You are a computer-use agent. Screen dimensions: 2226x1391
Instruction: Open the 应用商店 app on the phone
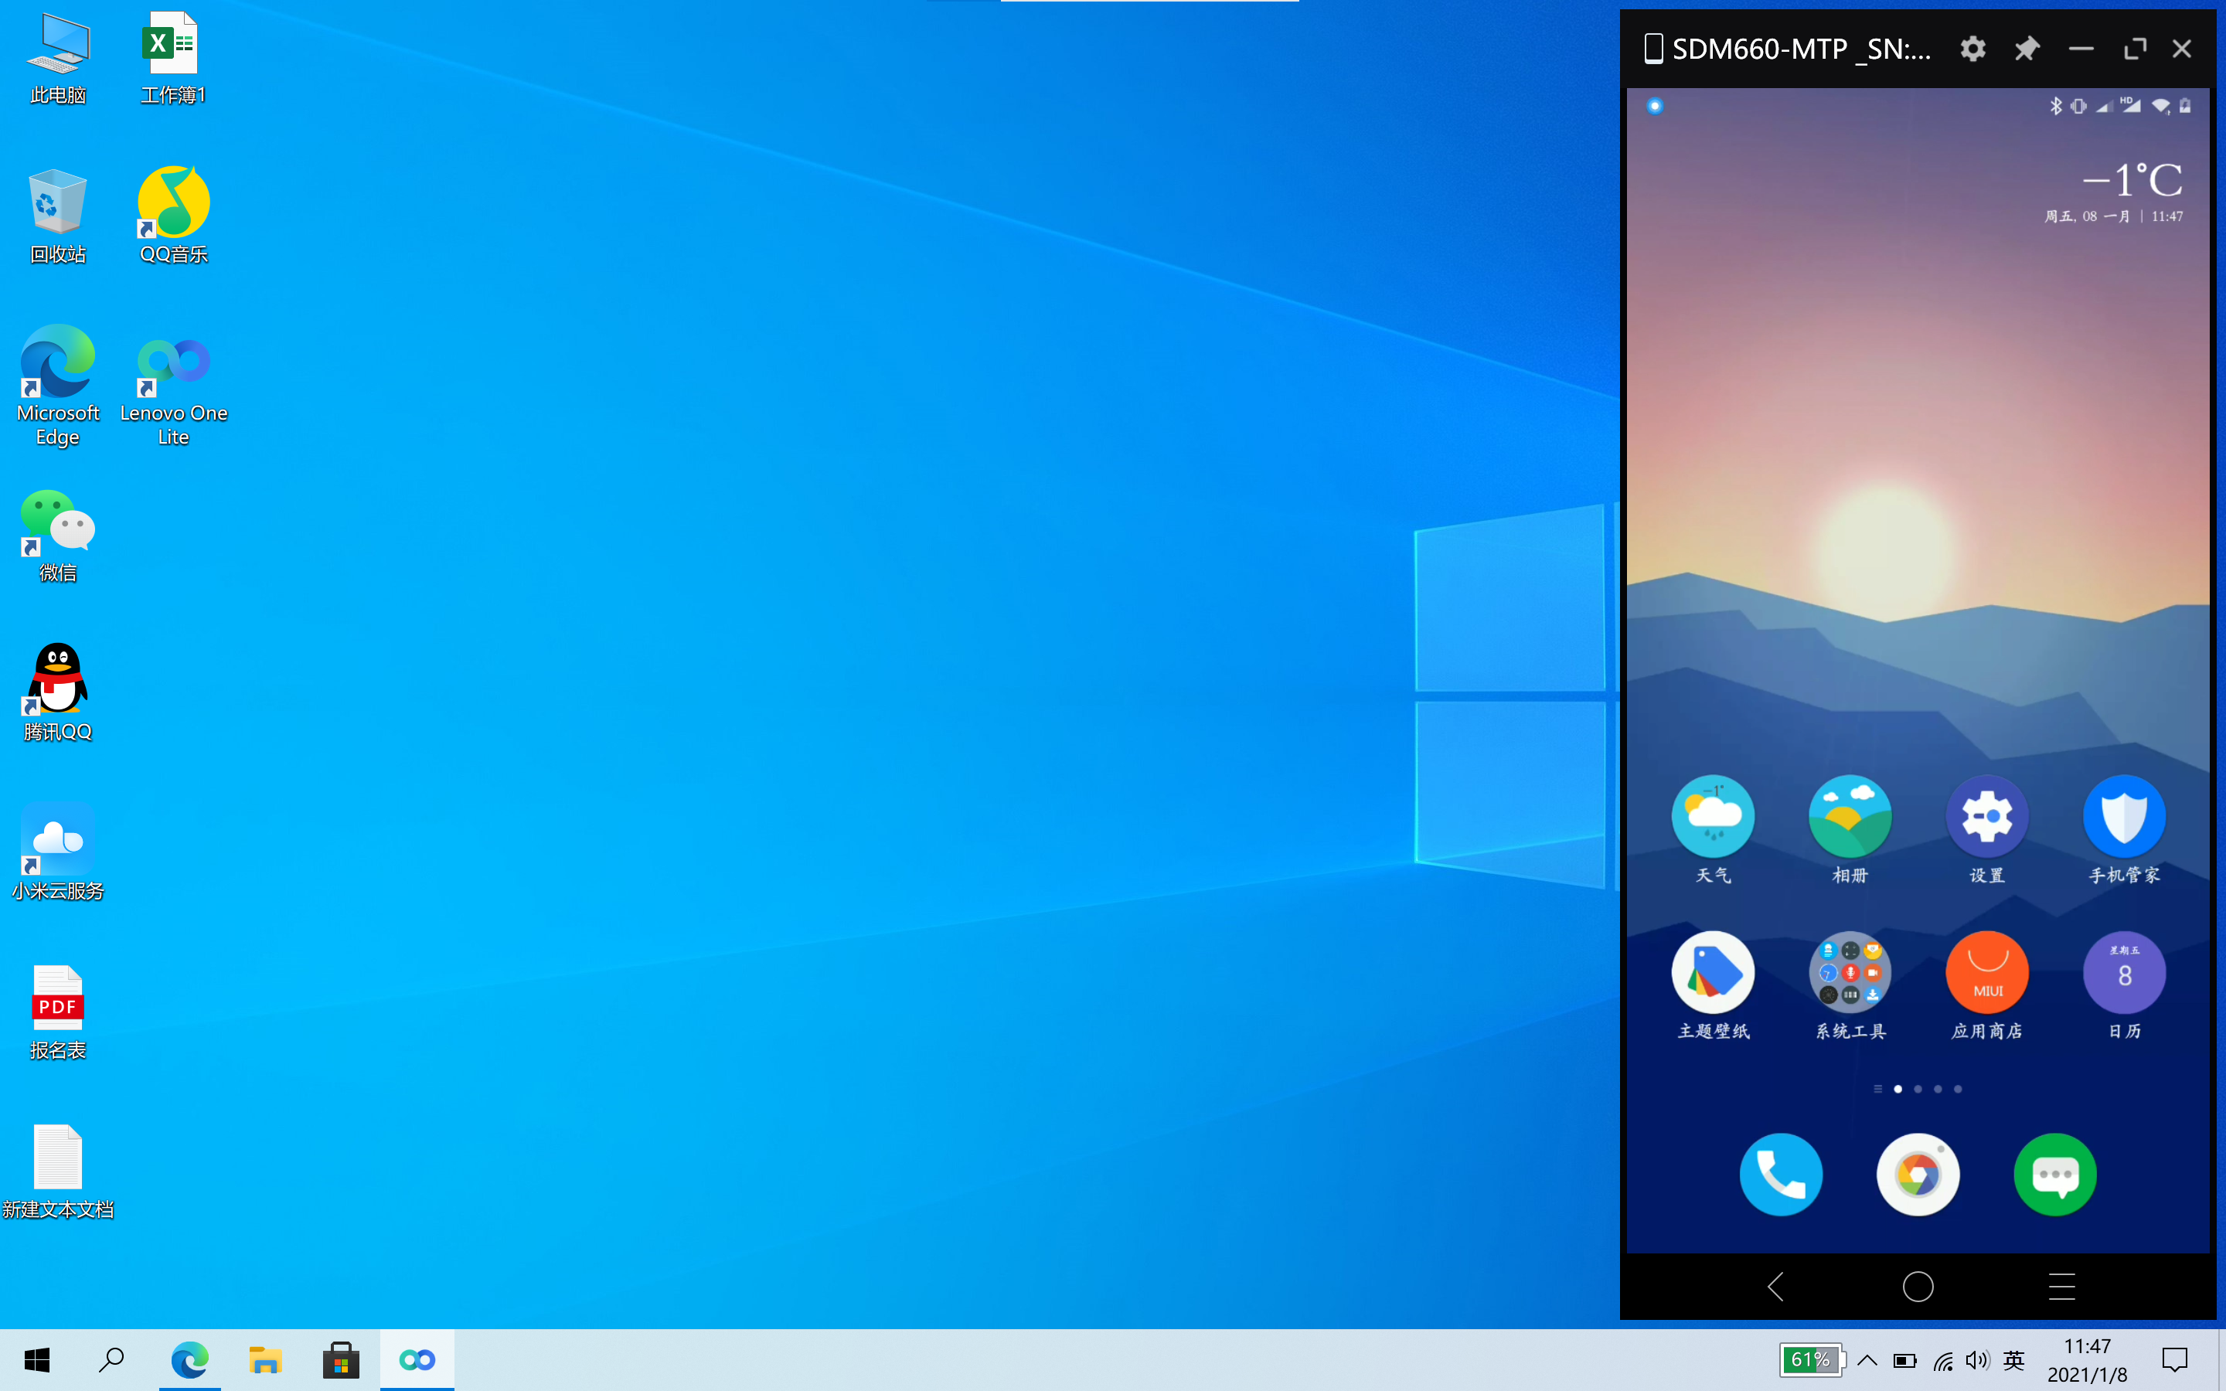1987,986
